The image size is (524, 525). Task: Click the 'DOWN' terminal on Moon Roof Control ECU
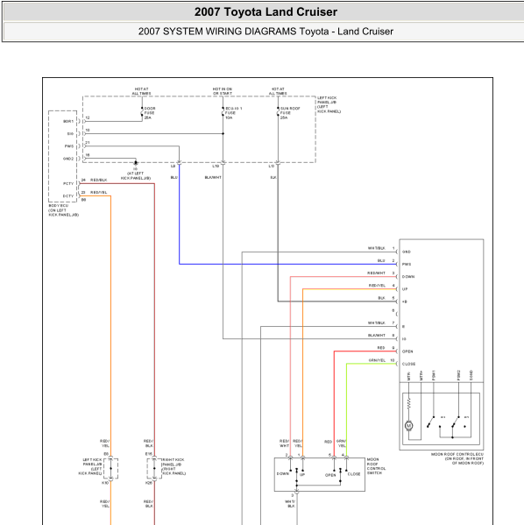pos(408,277)
